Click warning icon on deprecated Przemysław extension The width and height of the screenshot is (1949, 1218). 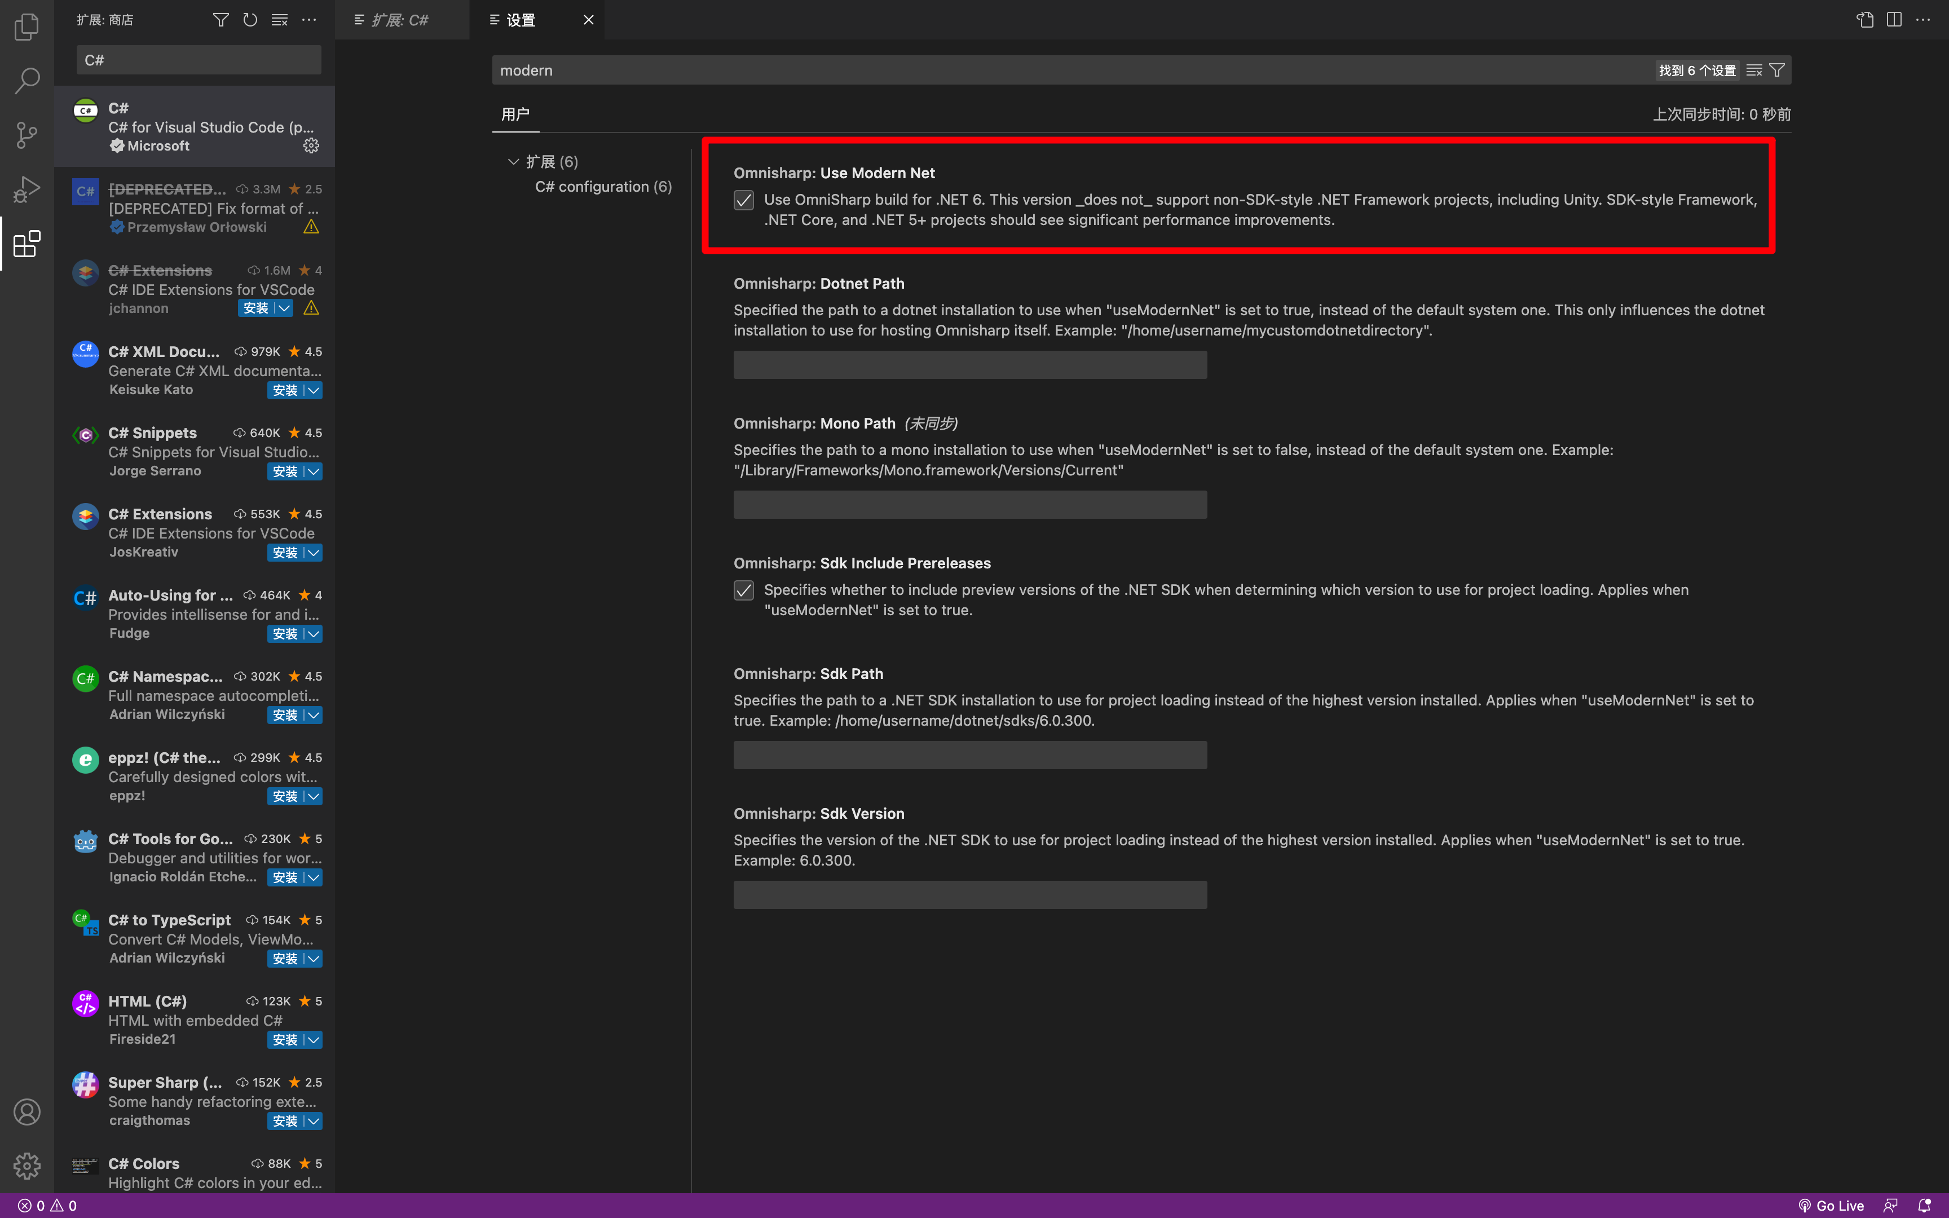311,226
